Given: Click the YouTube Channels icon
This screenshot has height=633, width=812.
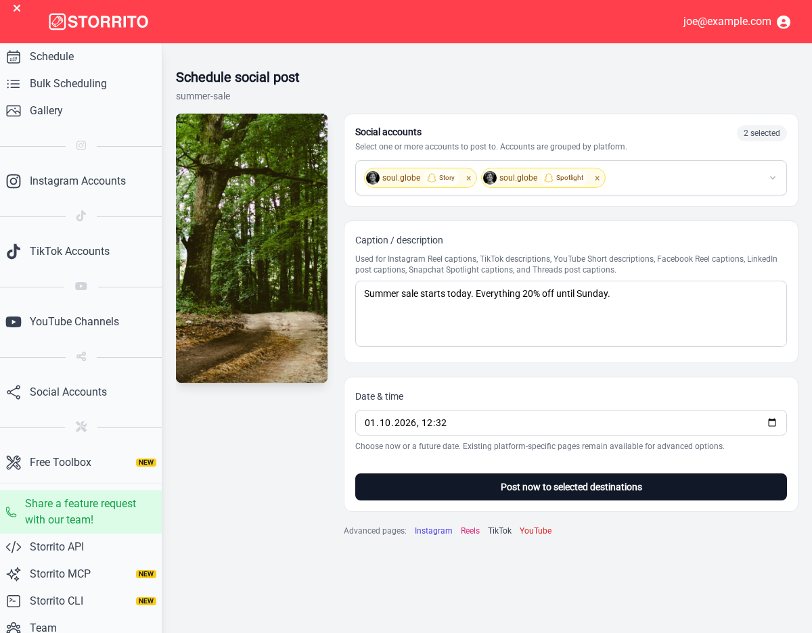Looking at the screenshot, I should click(x=14, y=322).
